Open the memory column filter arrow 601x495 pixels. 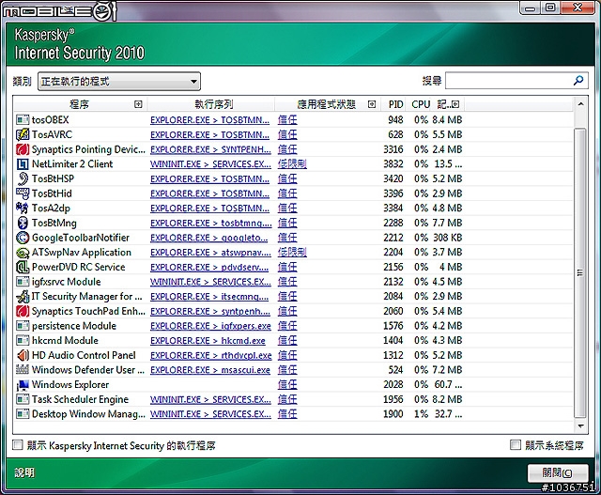pyautogui.click(x=455, y=104)
